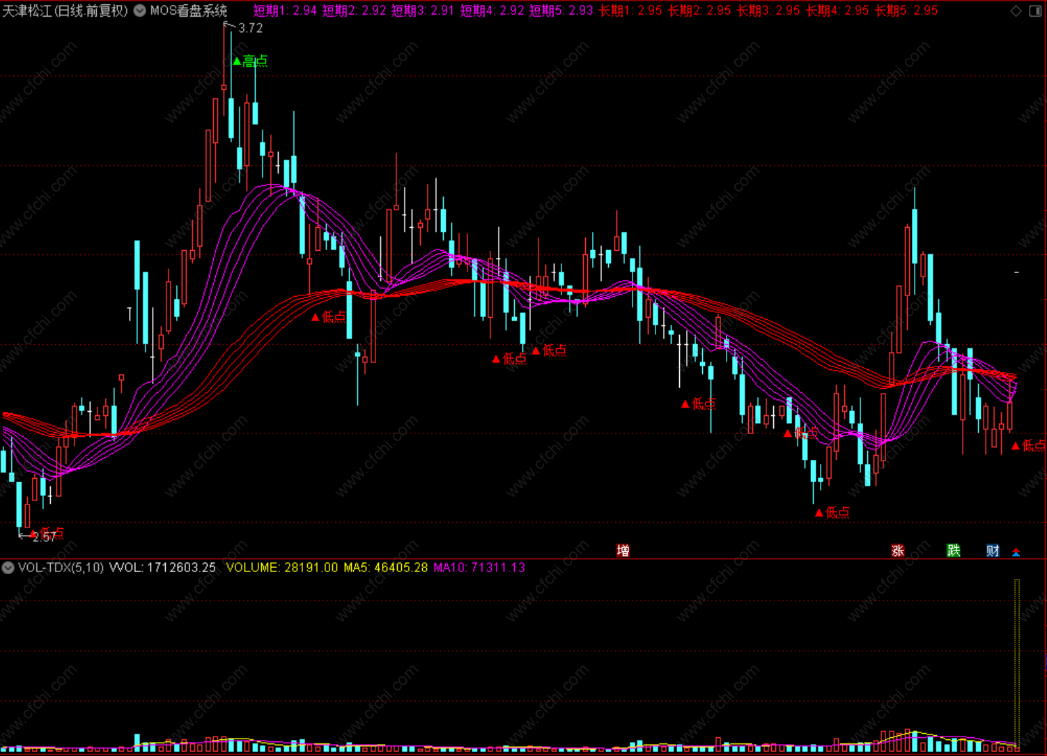Open the VOL-TDX indicator dropdown circle
This screenshot has width=1047, height=756.
click(8, 567)
